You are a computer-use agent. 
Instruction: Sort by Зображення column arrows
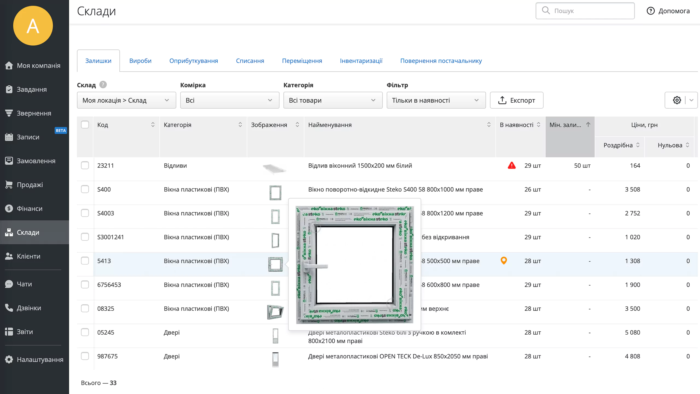(x=297, y=125)
